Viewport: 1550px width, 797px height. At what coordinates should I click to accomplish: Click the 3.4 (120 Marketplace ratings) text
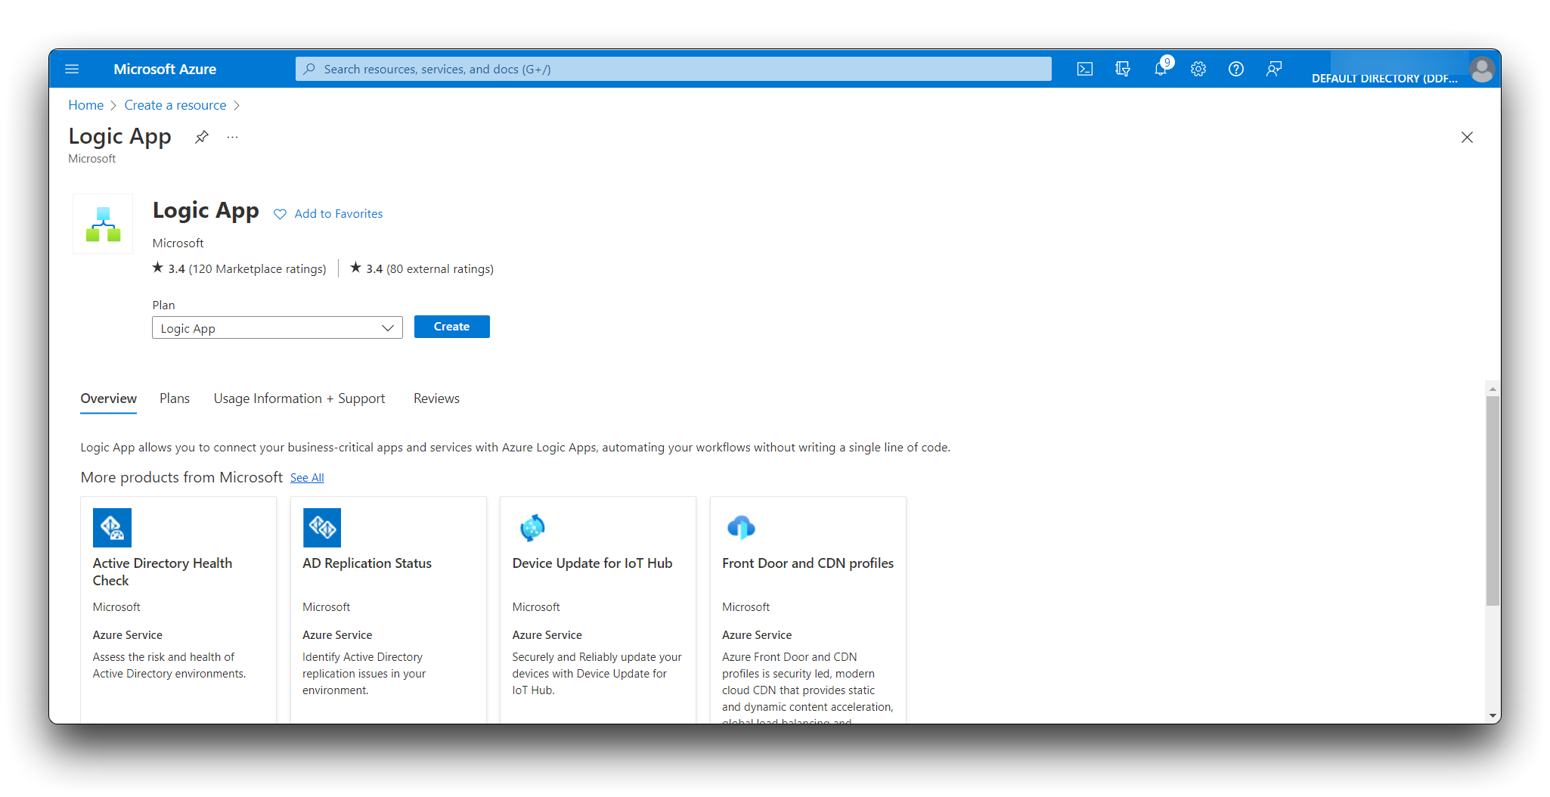click(247, 269)
